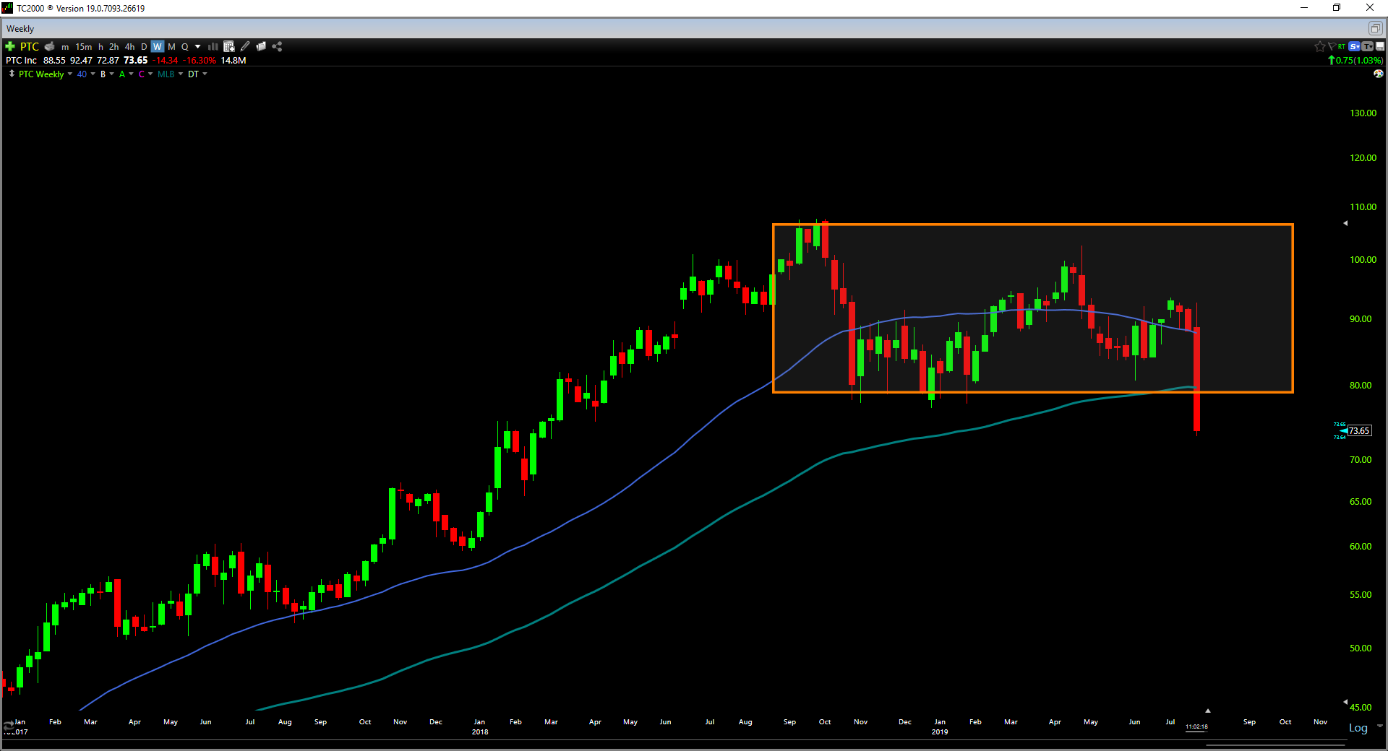Image resolution: width=1388 pixels, height=751 pixels.
Task: Switch to 1-minute timeframe 'm'
Action: [65, 47]
